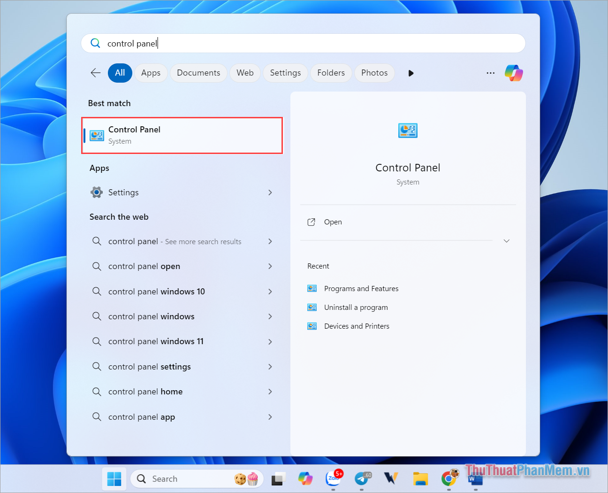This screenshot has height=493, width=608.
Task: Expand more actions for Control Panel preview
Action: pyautogui.click(x=506, y=240)
